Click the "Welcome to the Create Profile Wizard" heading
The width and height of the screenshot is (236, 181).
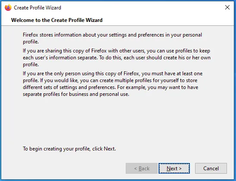(x=57, y=20)
